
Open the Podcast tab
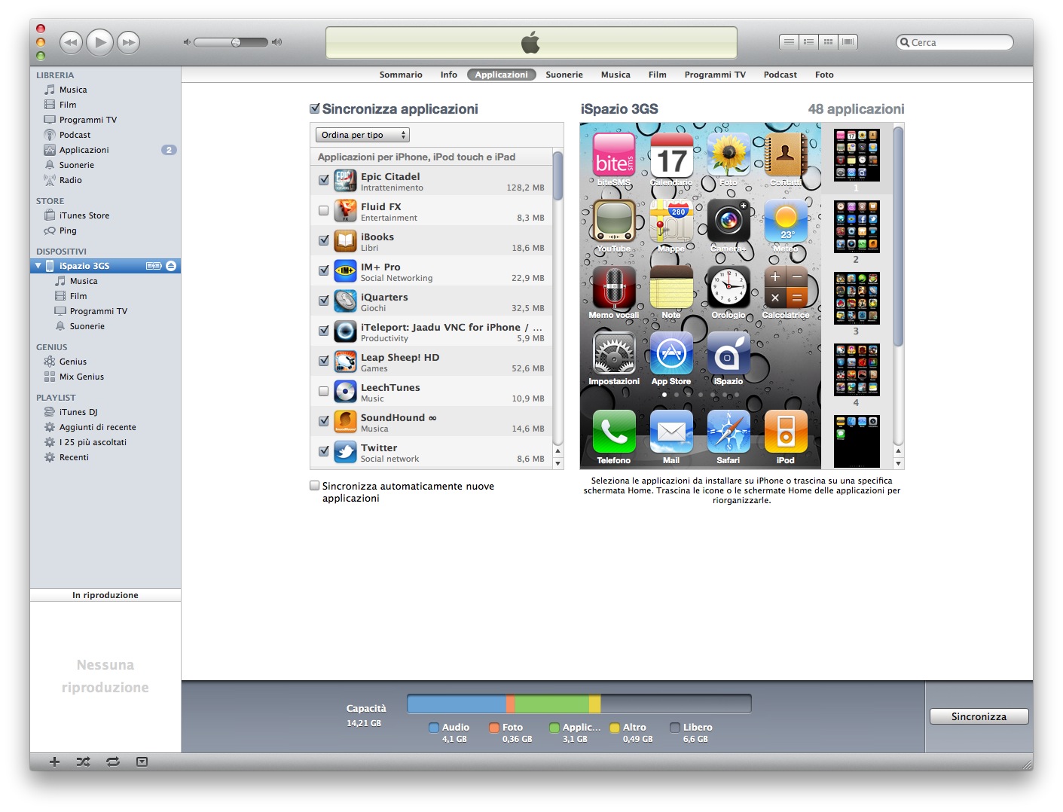tap(780, 75)
